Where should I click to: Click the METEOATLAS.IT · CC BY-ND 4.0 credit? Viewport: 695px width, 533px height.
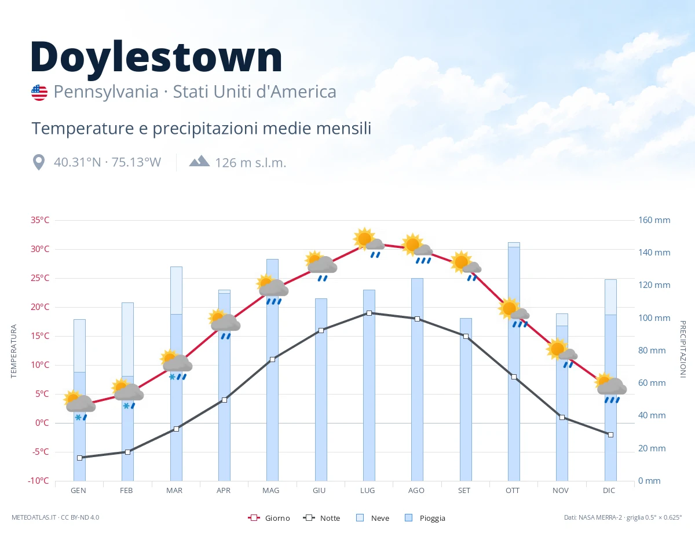tap(55, 517)
